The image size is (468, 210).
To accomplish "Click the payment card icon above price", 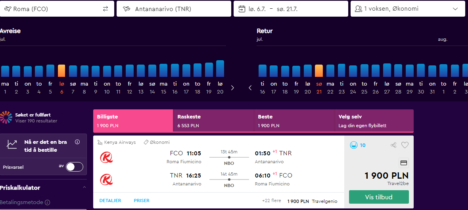I will tap(403, 163).
